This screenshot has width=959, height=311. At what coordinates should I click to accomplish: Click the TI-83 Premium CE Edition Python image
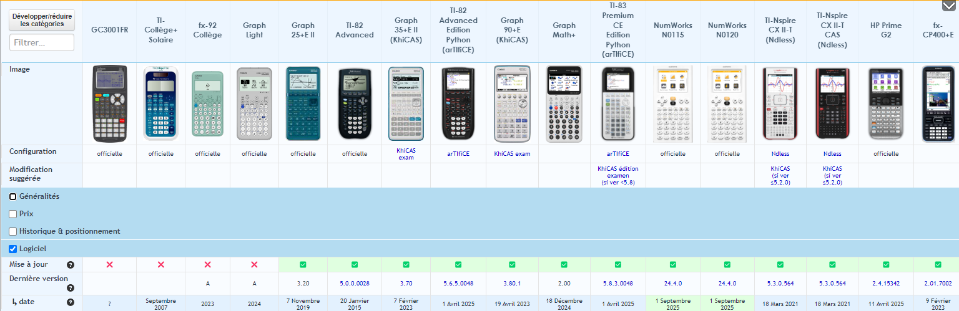(618, 103)
